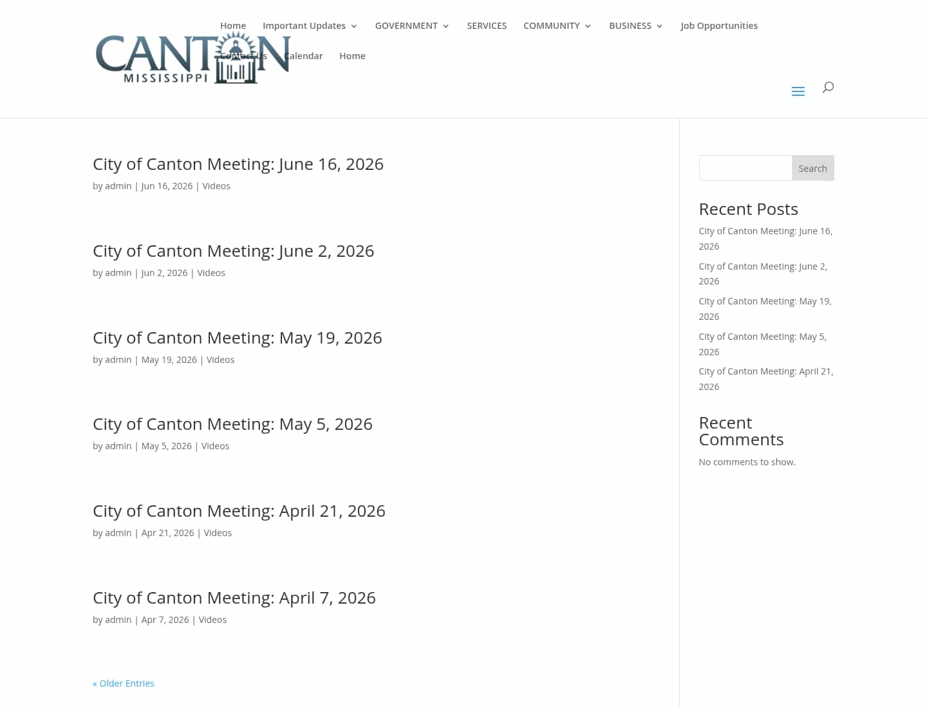
Task: Open Videos category on April 7 post
Action: (x=212, y=620)
